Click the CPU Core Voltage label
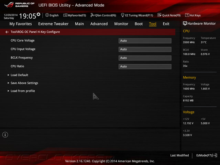220x165 pixels. tap(23, 41)
